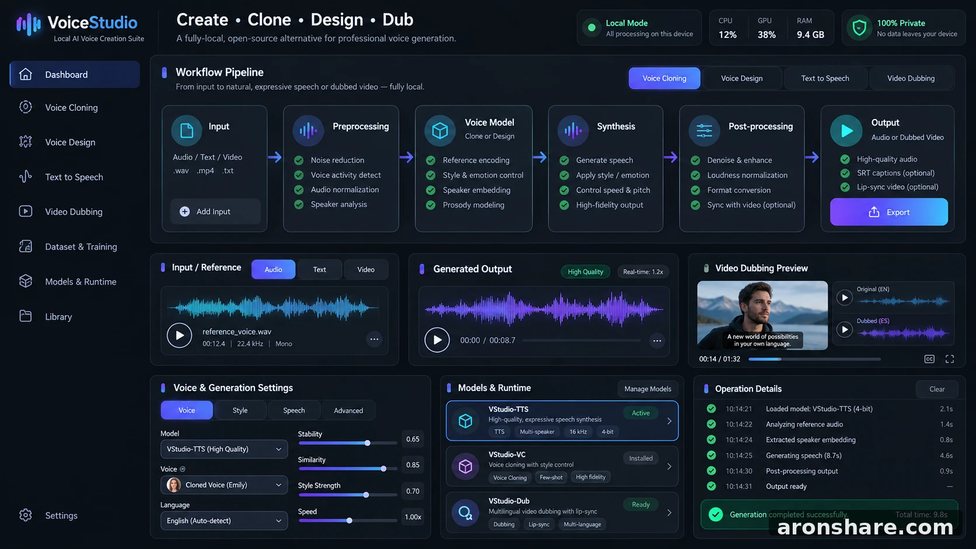976x549 pixels.
Task: Click the Voice Design sidebar icon
Action: pyautogui.click(x=26, y=142)
